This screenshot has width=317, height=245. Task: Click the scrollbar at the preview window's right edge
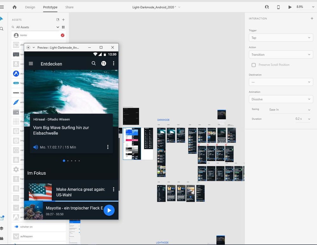(x=119, y=164)
